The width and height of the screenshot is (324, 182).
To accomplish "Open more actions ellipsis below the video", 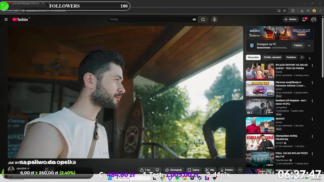I will tap(240, 170).
